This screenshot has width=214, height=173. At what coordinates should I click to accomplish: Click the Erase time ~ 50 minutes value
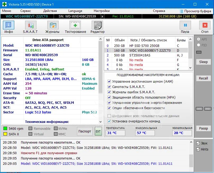tap(36, 93)
